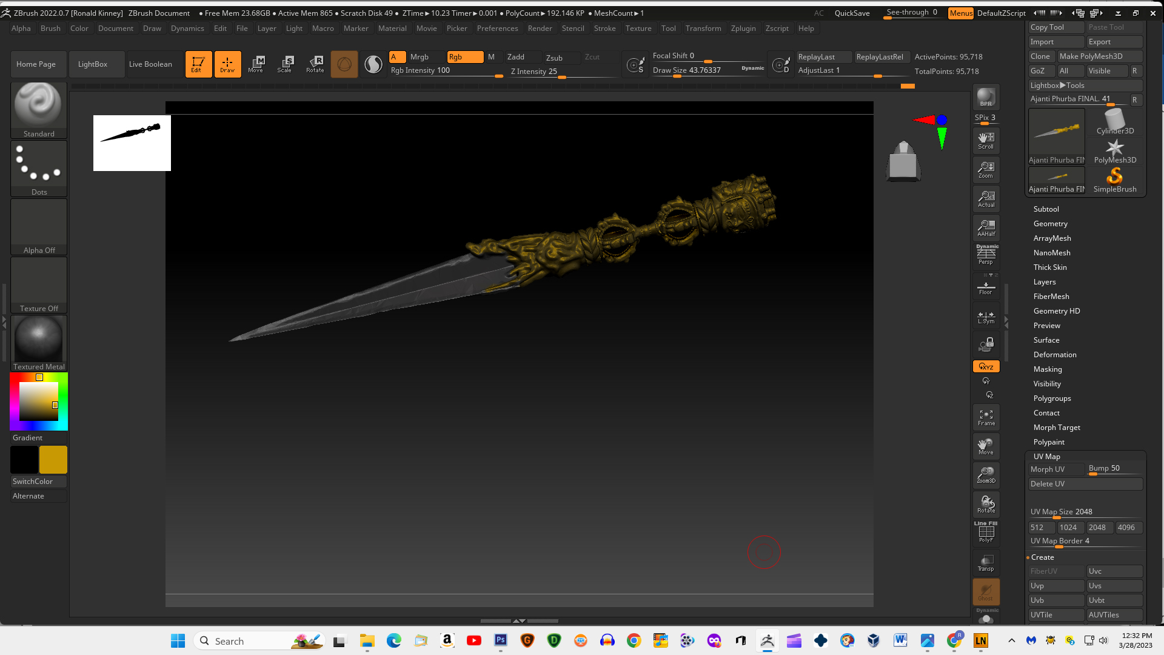Click the yellow main color swatch
The image size is (1164, 655).
click(53, 460)
